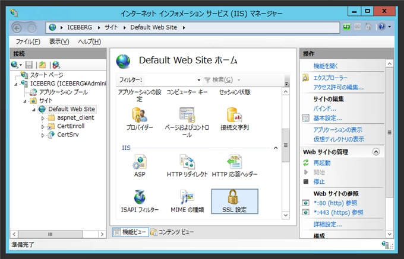Browse *:443 (https) 参照 link

point(338,213)
